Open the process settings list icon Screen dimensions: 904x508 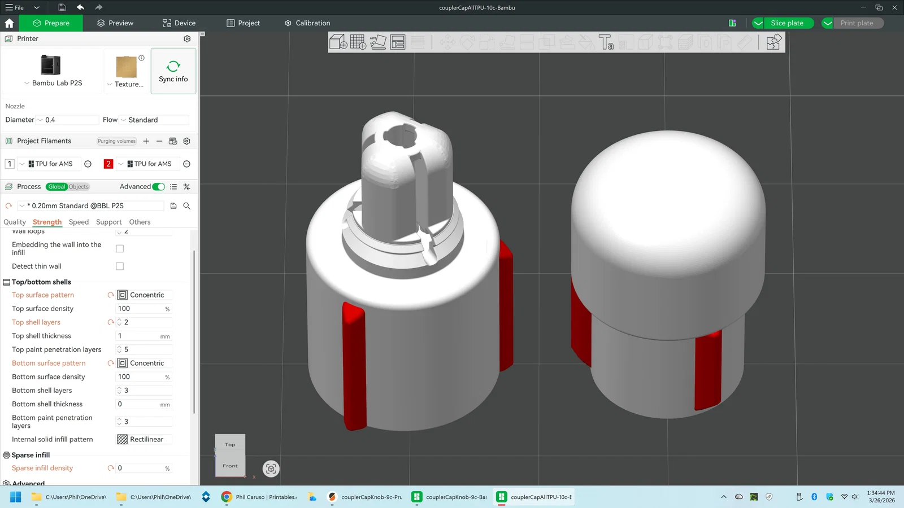[173, 187]
